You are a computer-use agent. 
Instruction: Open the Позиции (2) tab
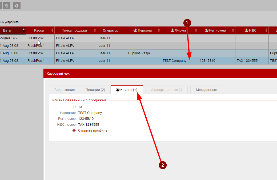click(95, 90)
